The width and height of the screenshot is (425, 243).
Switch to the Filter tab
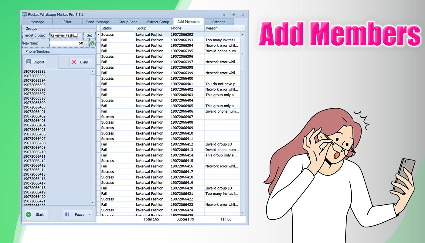coord(67,22)
